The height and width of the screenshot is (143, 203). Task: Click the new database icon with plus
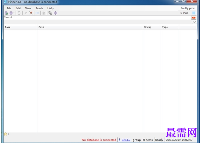pos(6,13)
